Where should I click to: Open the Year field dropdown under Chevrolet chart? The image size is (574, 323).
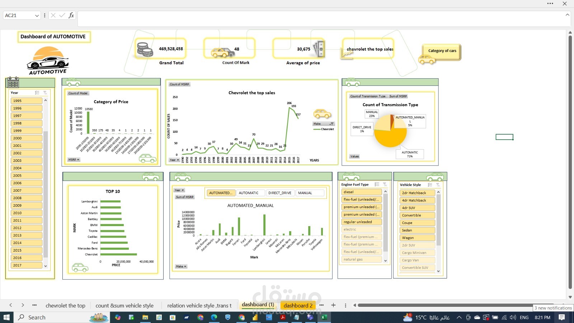pos(174,160)
